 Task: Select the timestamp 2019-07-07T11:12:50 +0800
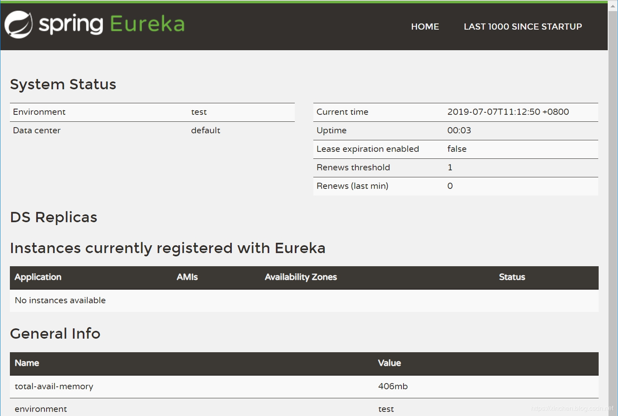click(508, 112)
